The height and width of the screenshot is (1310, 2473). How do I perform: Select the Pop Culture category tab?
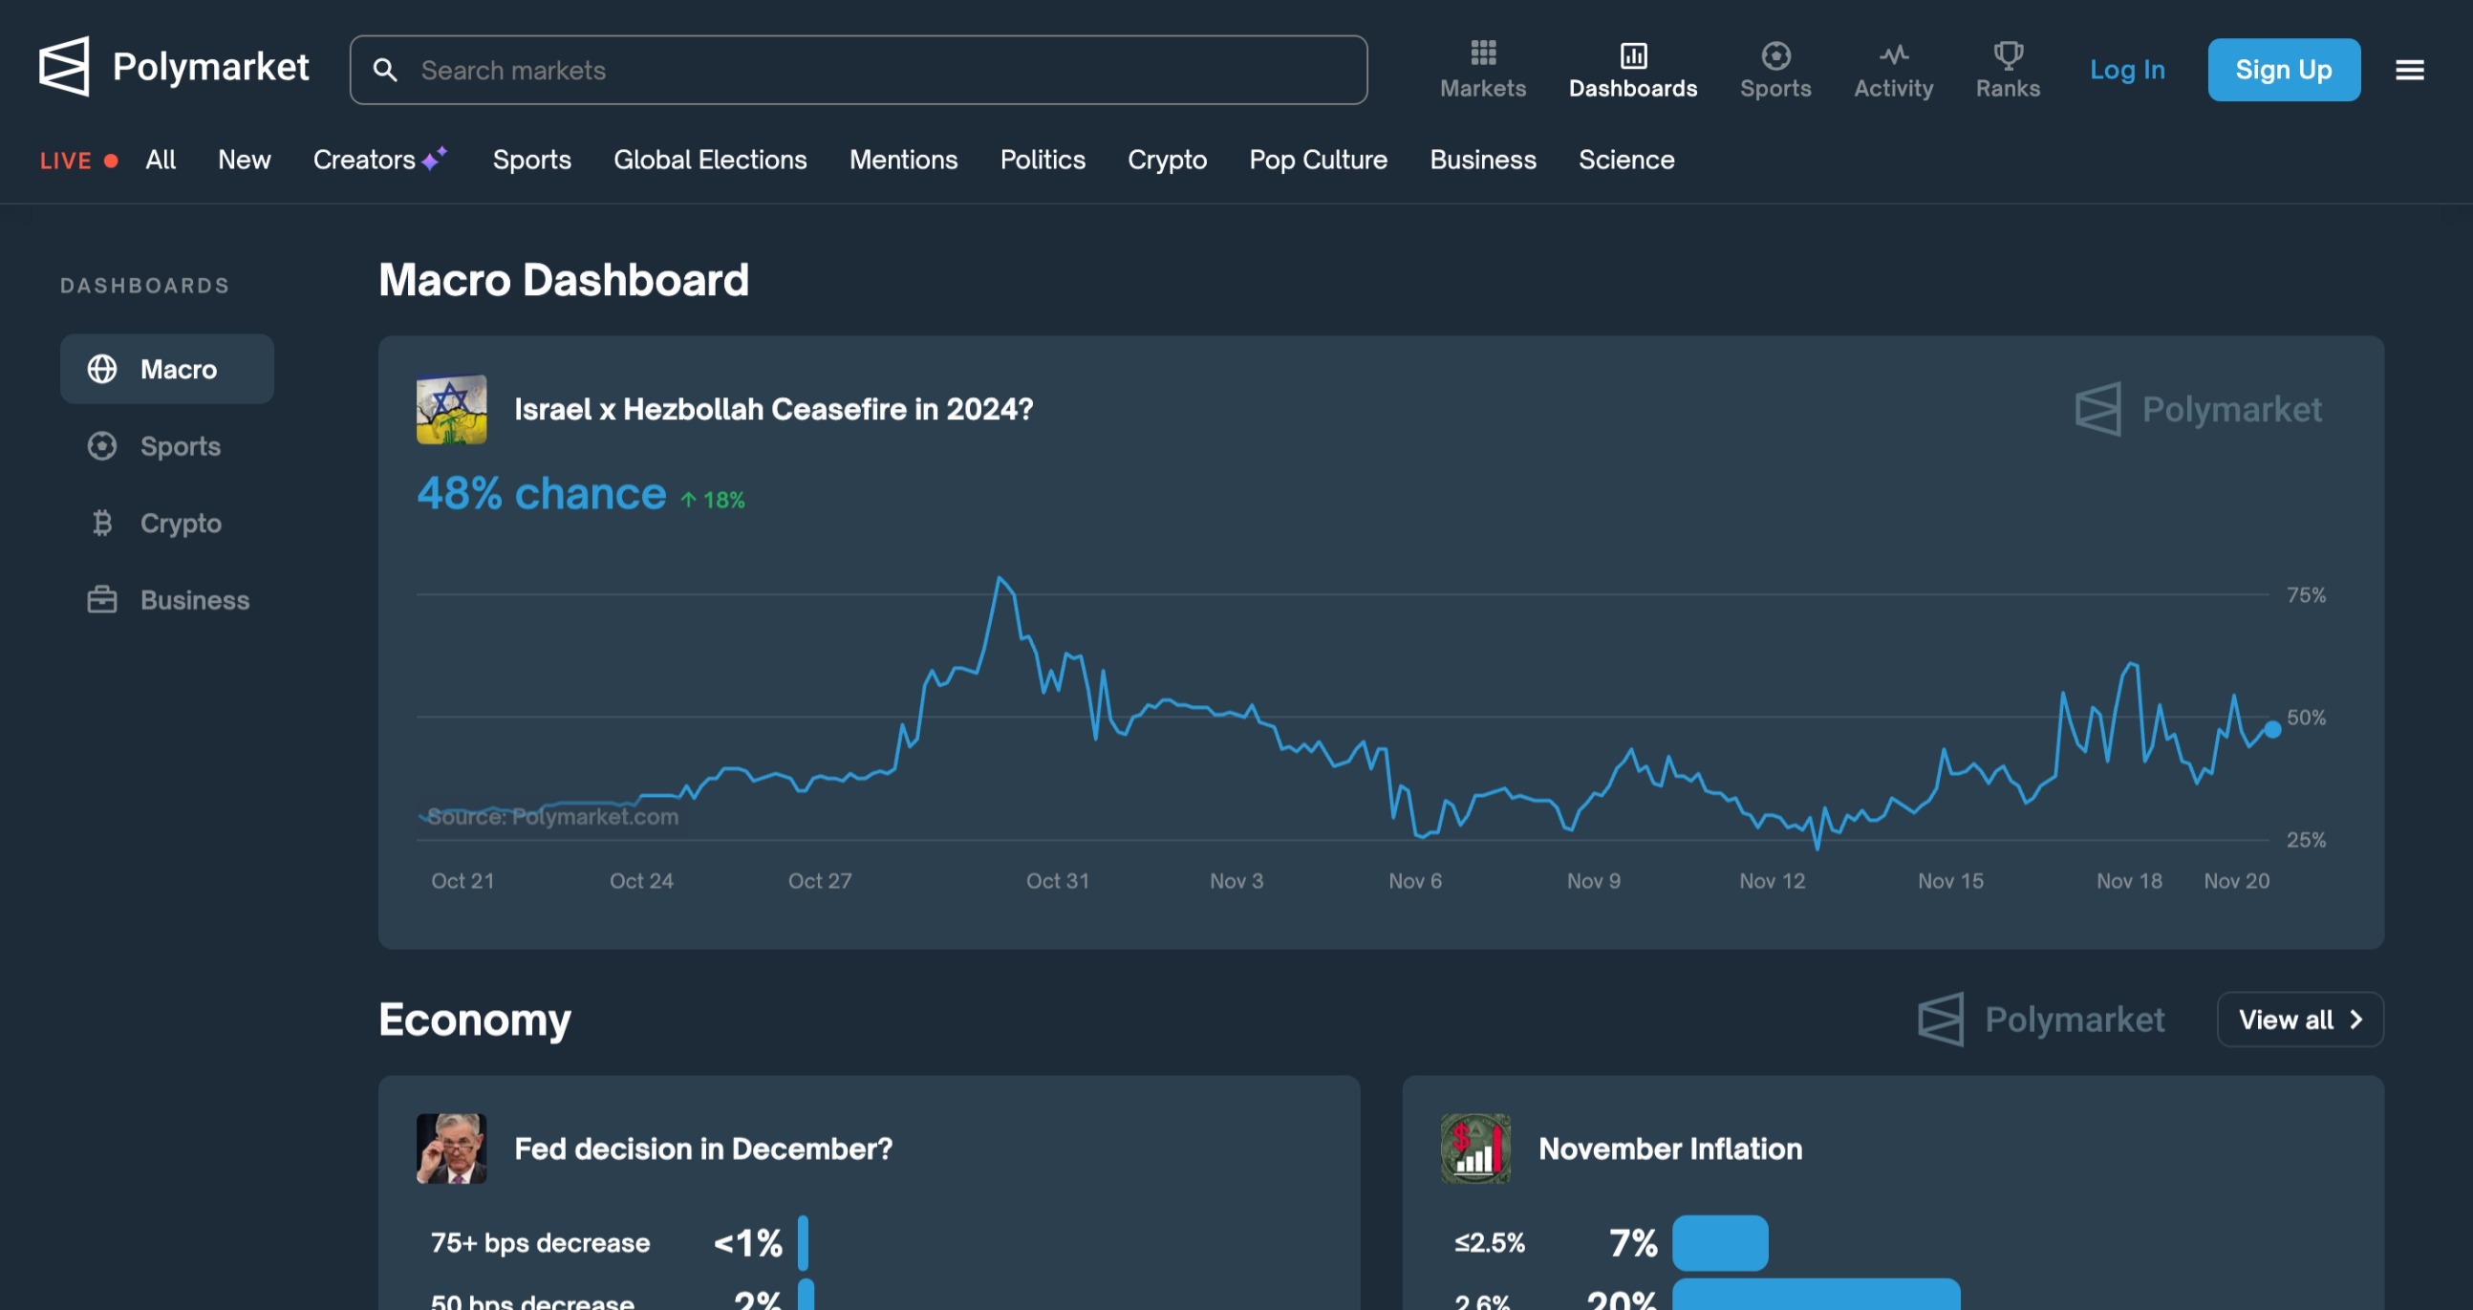coord(1317,160)
